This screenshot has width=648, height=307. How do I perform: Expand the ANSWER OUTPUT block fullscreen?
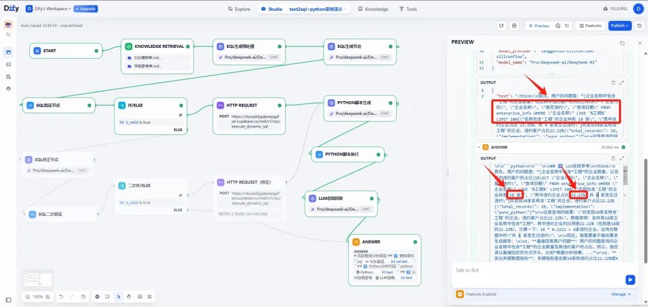point(622,158)
